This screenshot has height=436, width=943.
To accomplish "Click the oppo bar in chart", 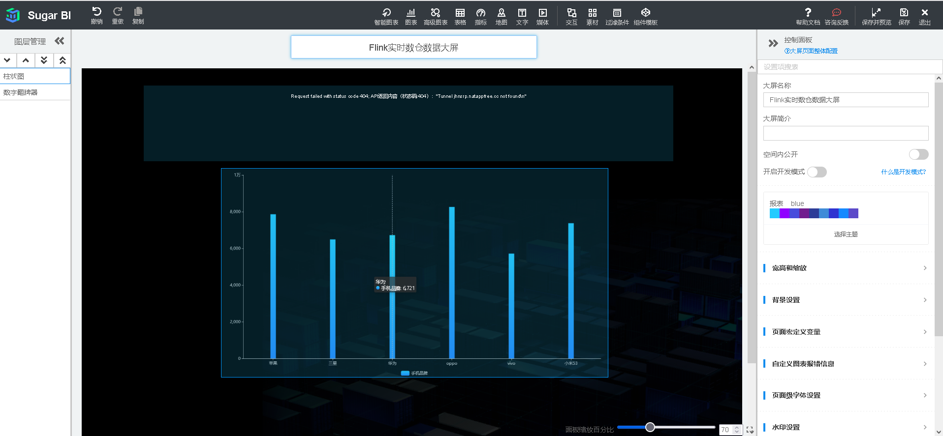I will point(452,283).
